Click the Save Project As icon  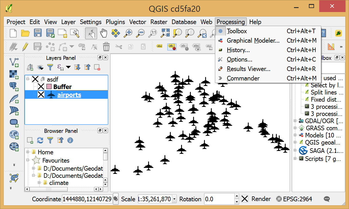click(x=50, y=33)
